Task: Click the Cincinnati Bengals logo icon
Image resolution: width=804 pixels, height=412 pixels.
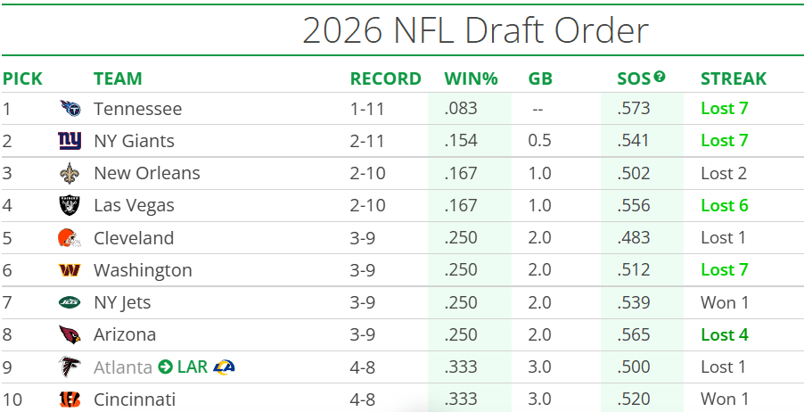Action: point(70,399)
